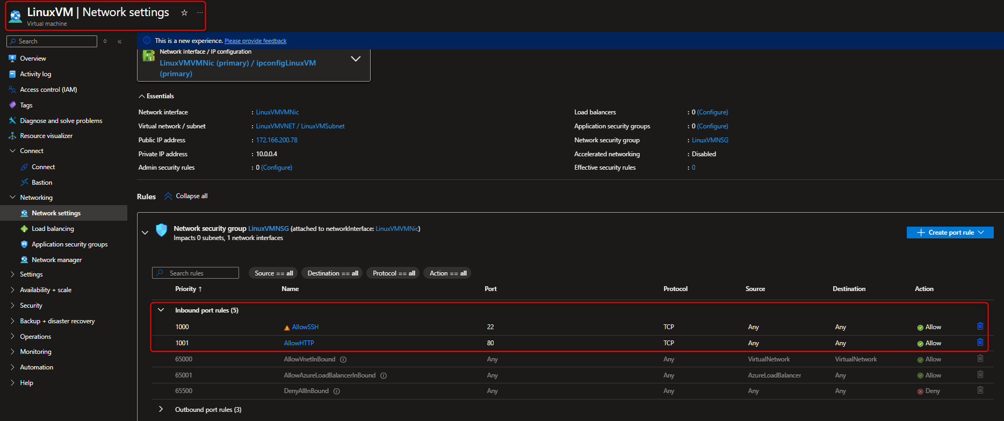
Task: Click sidebar search expand arrows icon
Action: (x=105, y=41)
